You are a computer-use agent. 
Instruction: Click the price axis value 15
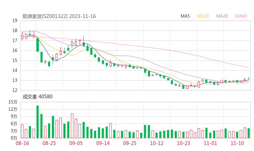tap(15, 60)
